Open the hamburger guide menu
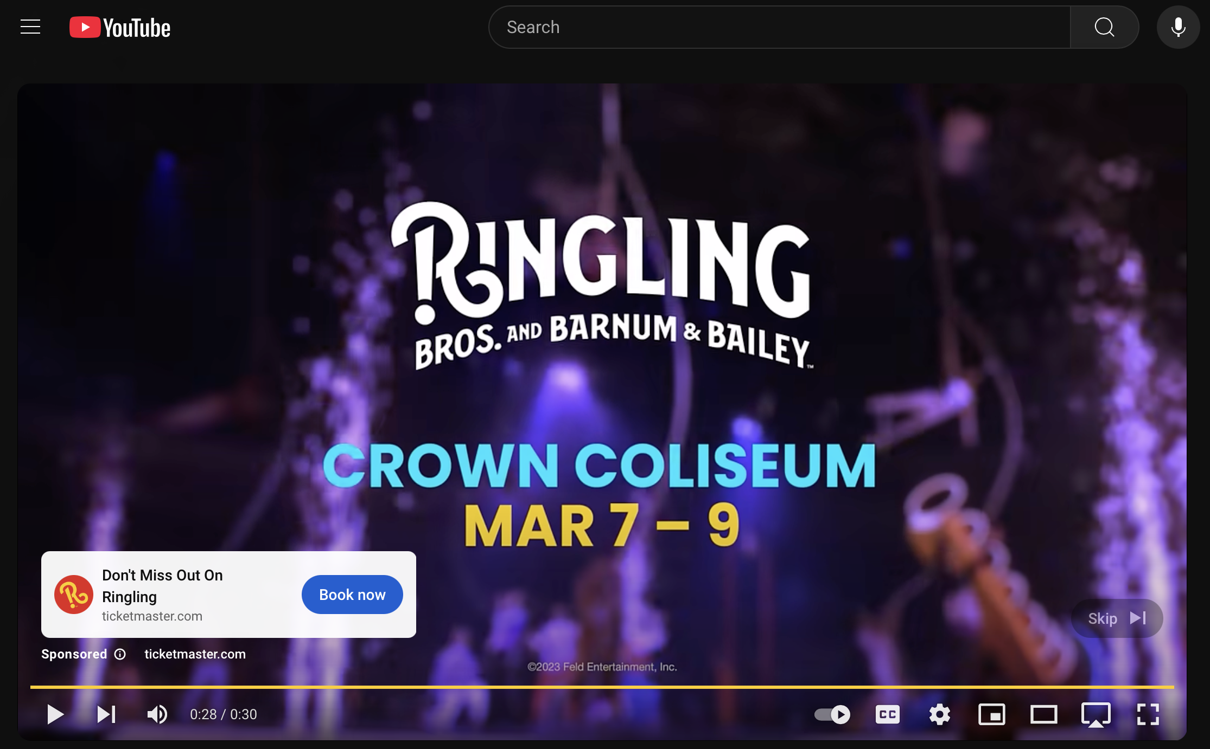This screenshot has height=749, width=1210. tap(30, 27)
